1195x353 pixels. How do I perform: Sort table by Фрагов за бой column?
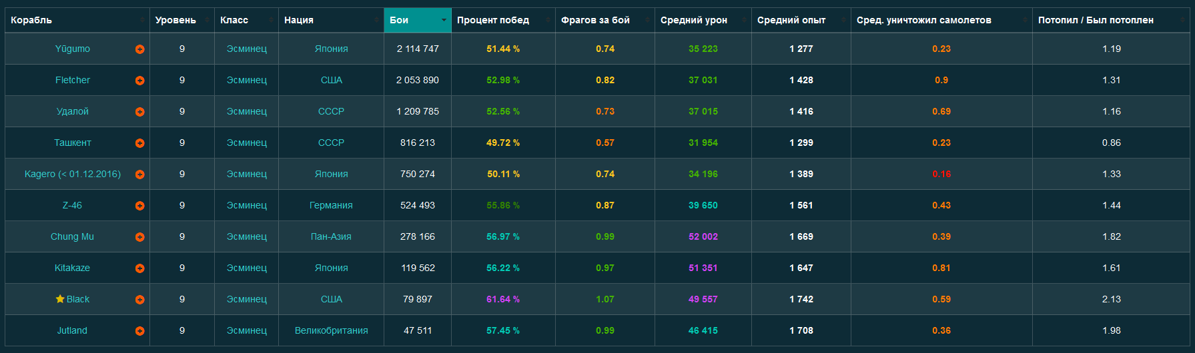(x=605, y=20)
